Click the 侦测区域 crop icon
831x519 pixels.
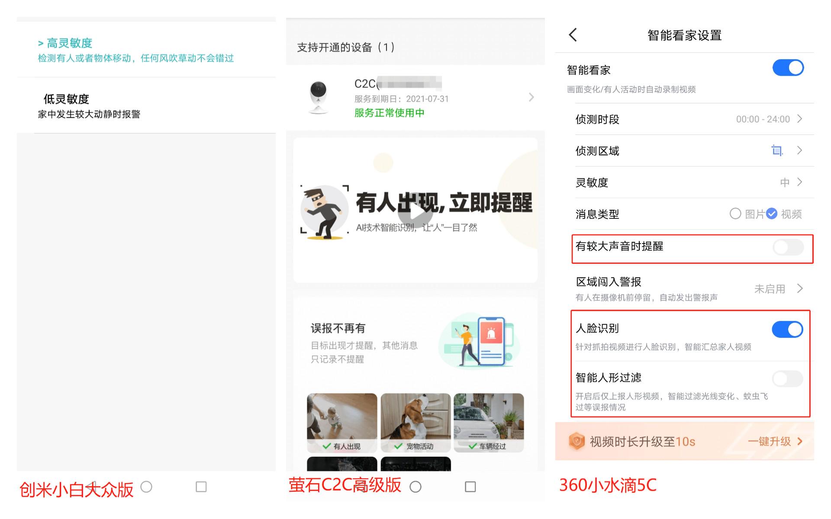click(777, 151)
